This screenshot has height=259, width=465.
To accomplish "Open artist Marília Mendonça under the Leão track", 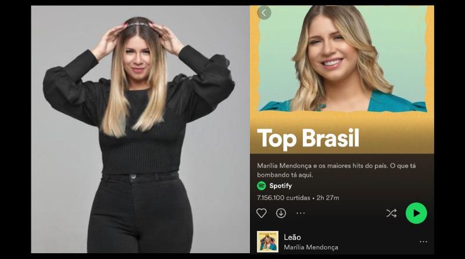I will (311, 247).
